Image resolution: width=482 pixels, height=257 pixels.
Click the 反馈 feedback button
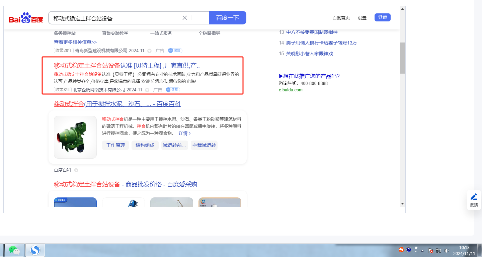pos(474,200)
